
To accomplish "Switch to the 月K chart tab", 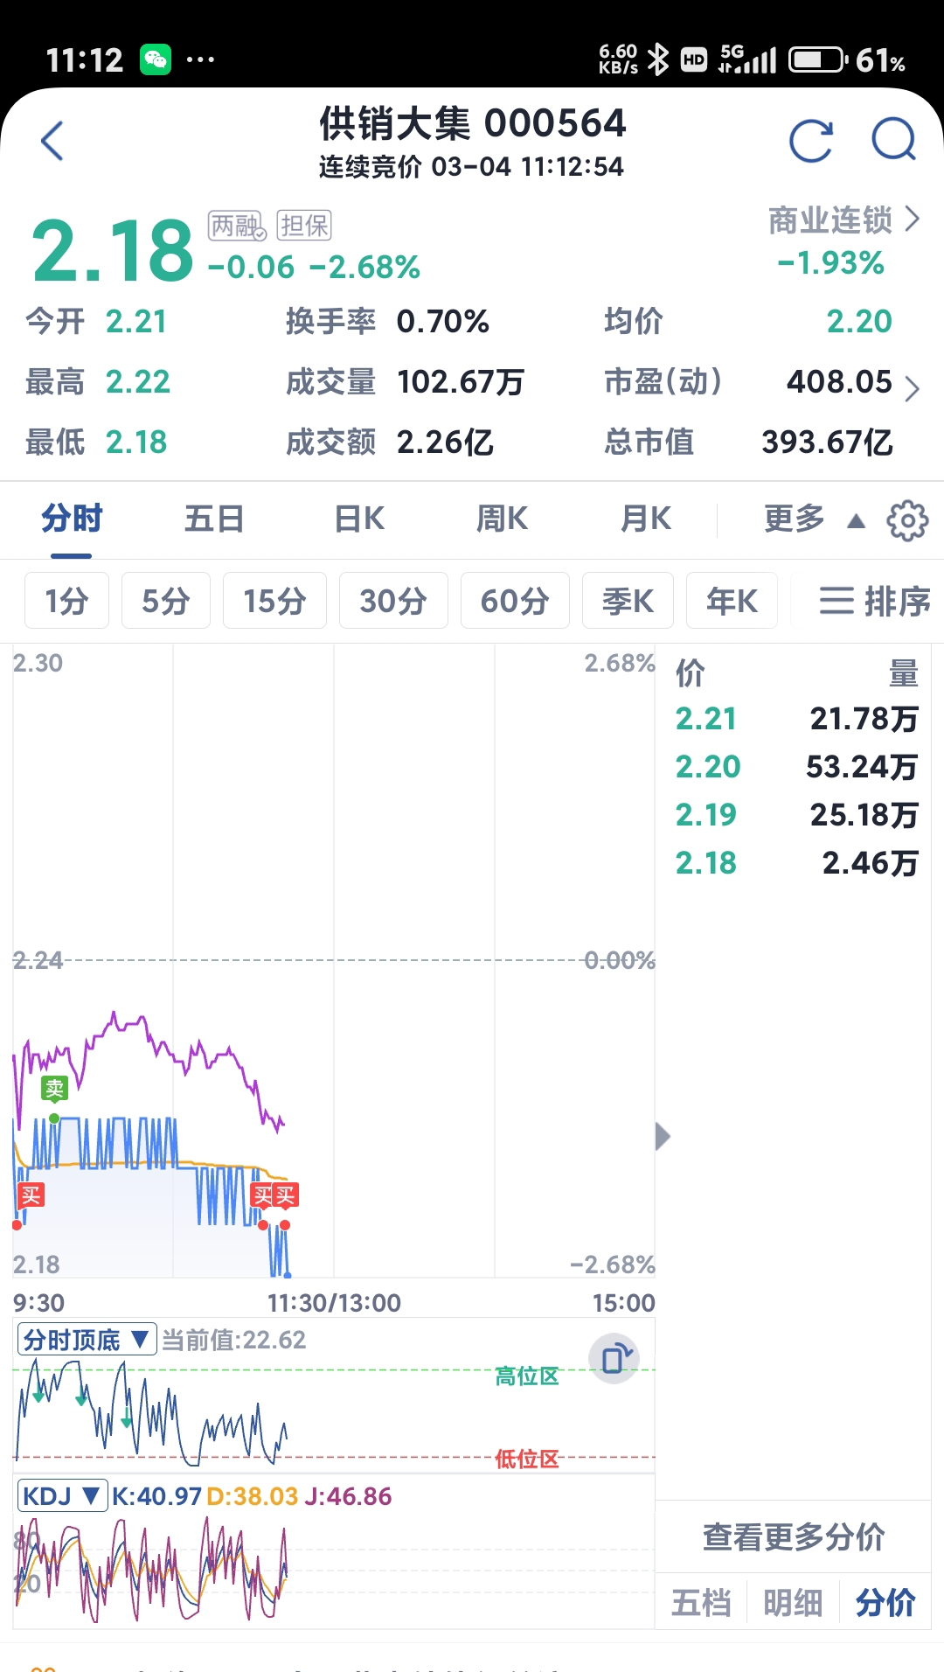I will 646,519.
